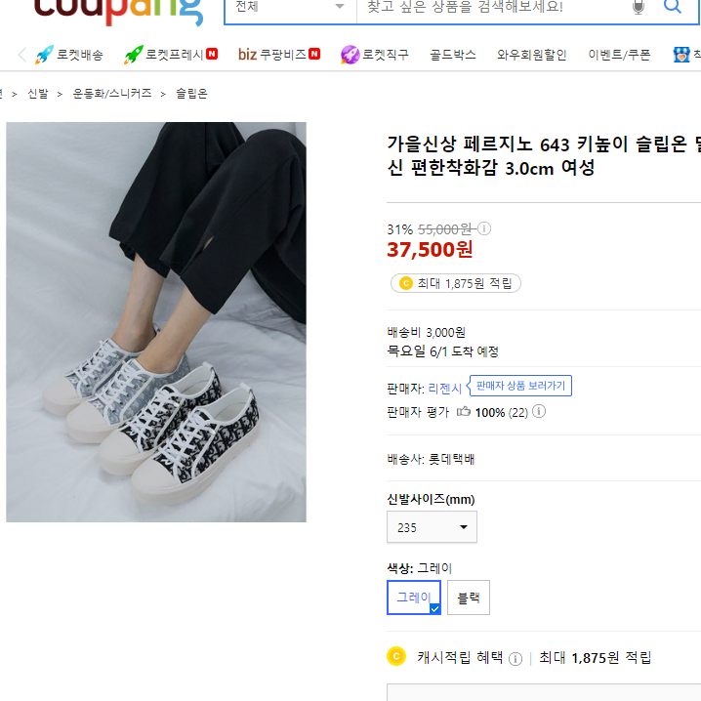The height and width of the screenshot is (701, 701).
Task: Select the 그레이 color option
Action: pyautogui.click(x=414, y=598)
